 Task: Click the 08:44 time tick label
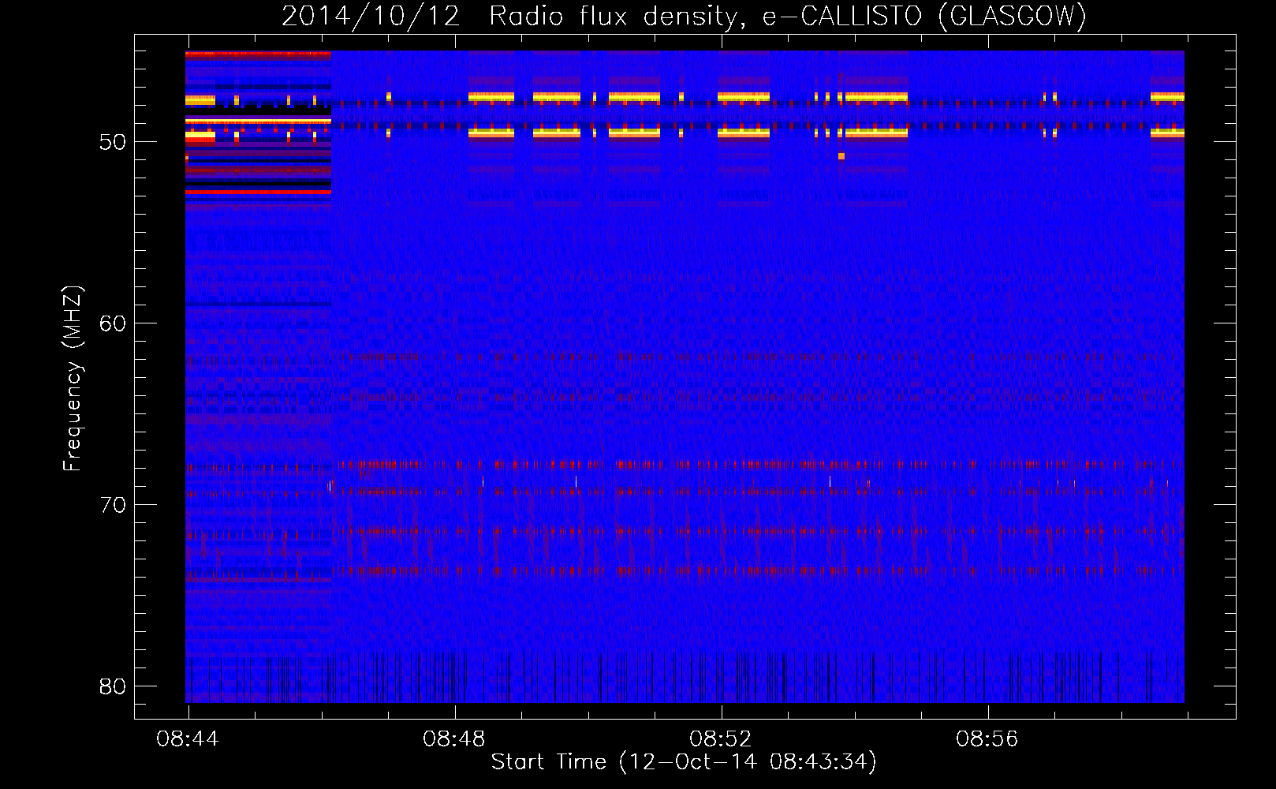188,739
